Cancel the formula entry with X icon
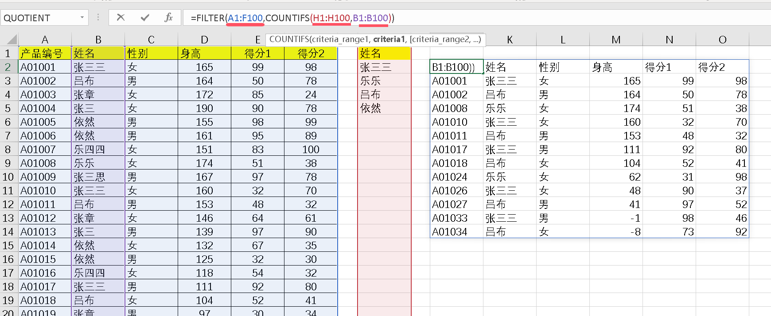Image resolution: width=771 pixels, height=316 pixels. (x=121, y=18)
